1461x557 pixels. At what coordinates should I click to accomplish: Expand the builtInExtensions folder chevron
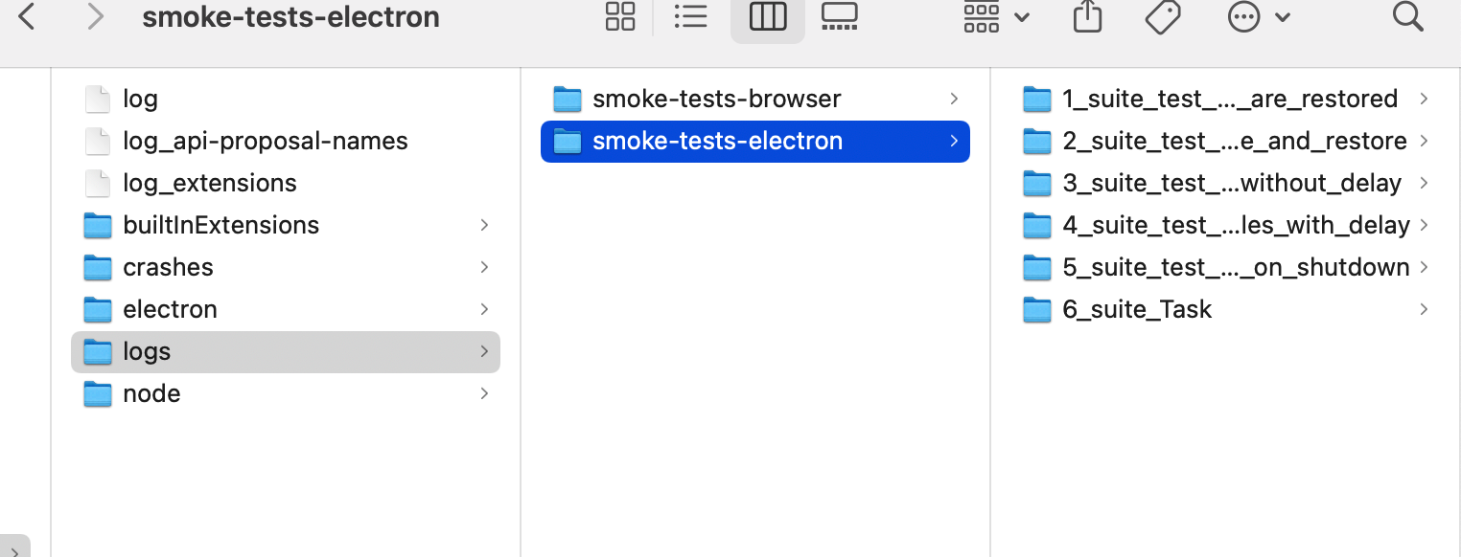tap(484, 225)
